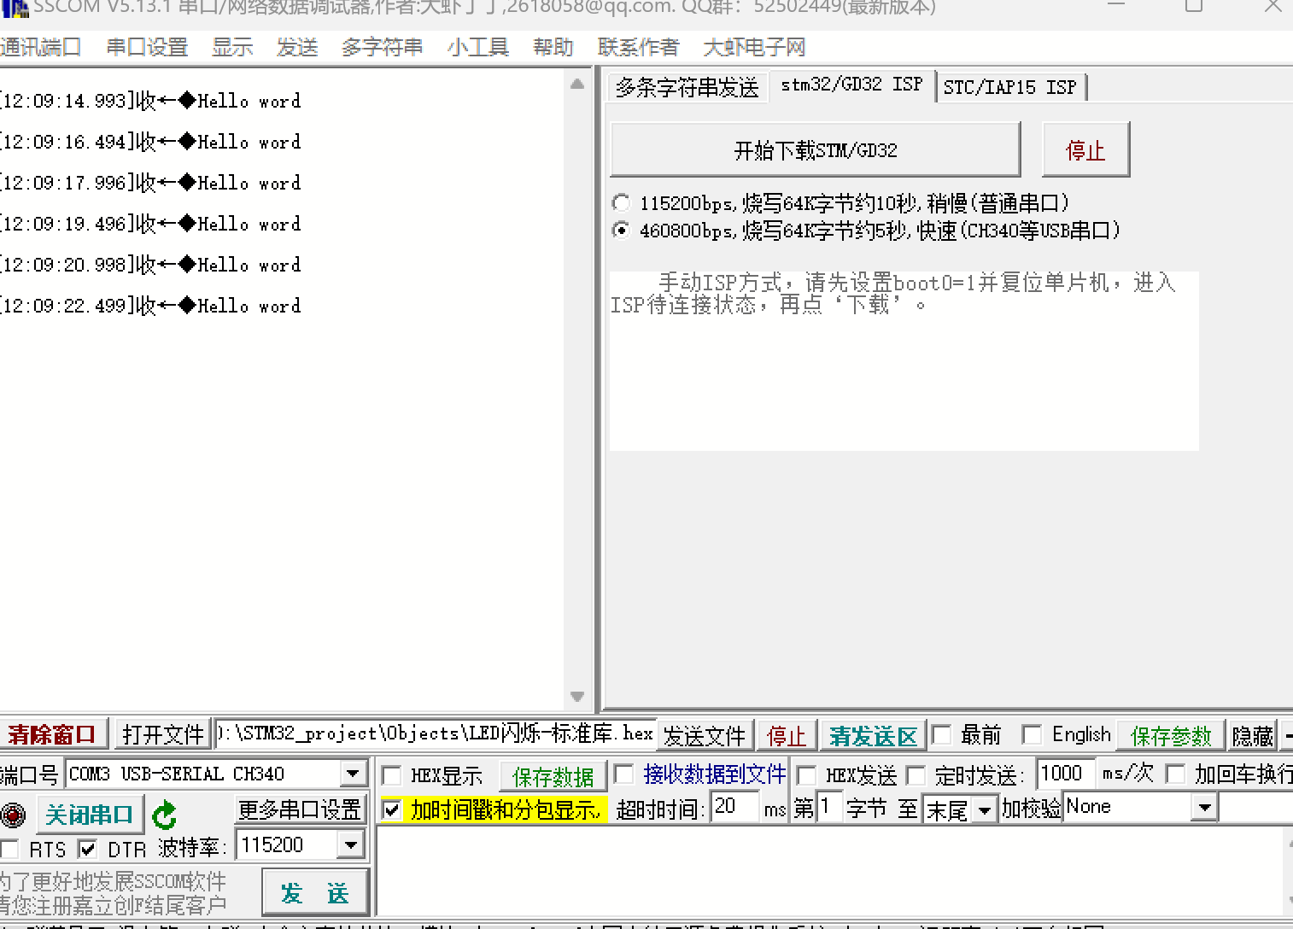Click the 开始下载STM/GD32 button
This screenshot has height=929, width=1293.
pos(816,150)
